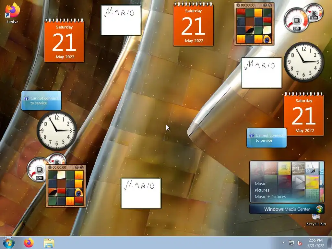Open the Recycle Bin desktop icon
Image resolution: width=332 pixels, height=249 pixels.
tap(316, 220)
